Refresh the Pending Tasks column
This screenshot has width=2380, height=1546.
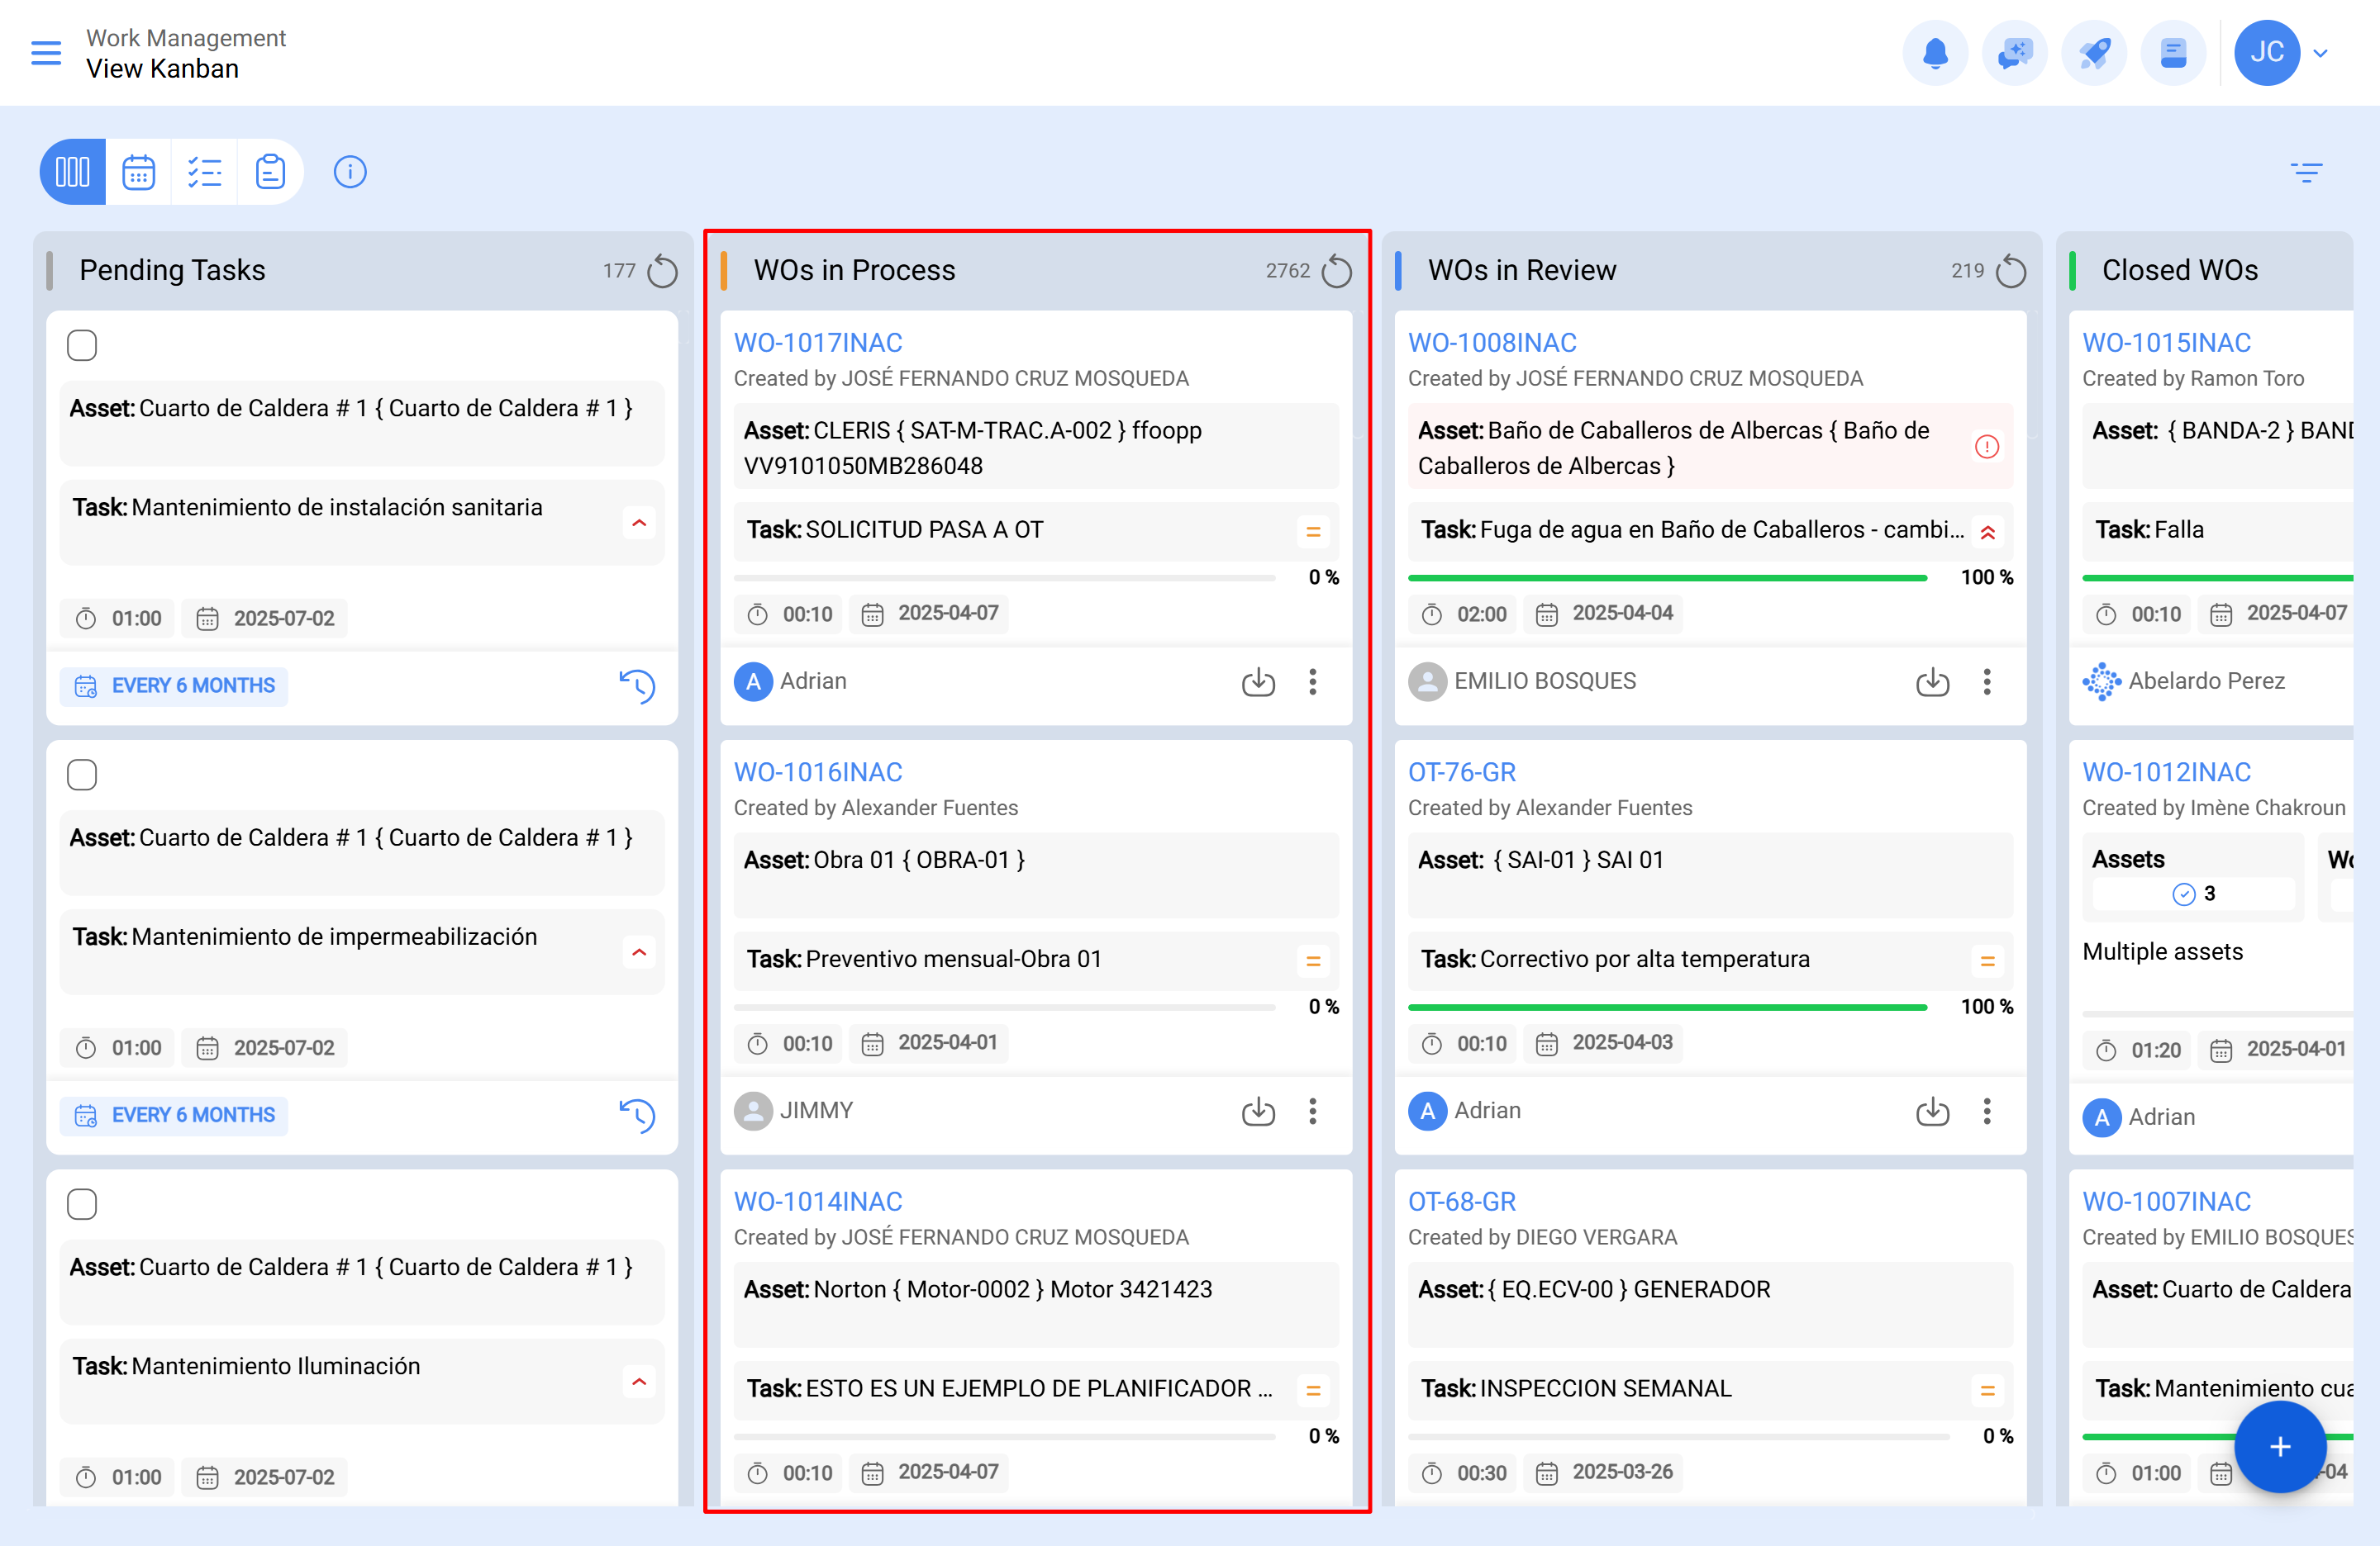coord(662,271)
